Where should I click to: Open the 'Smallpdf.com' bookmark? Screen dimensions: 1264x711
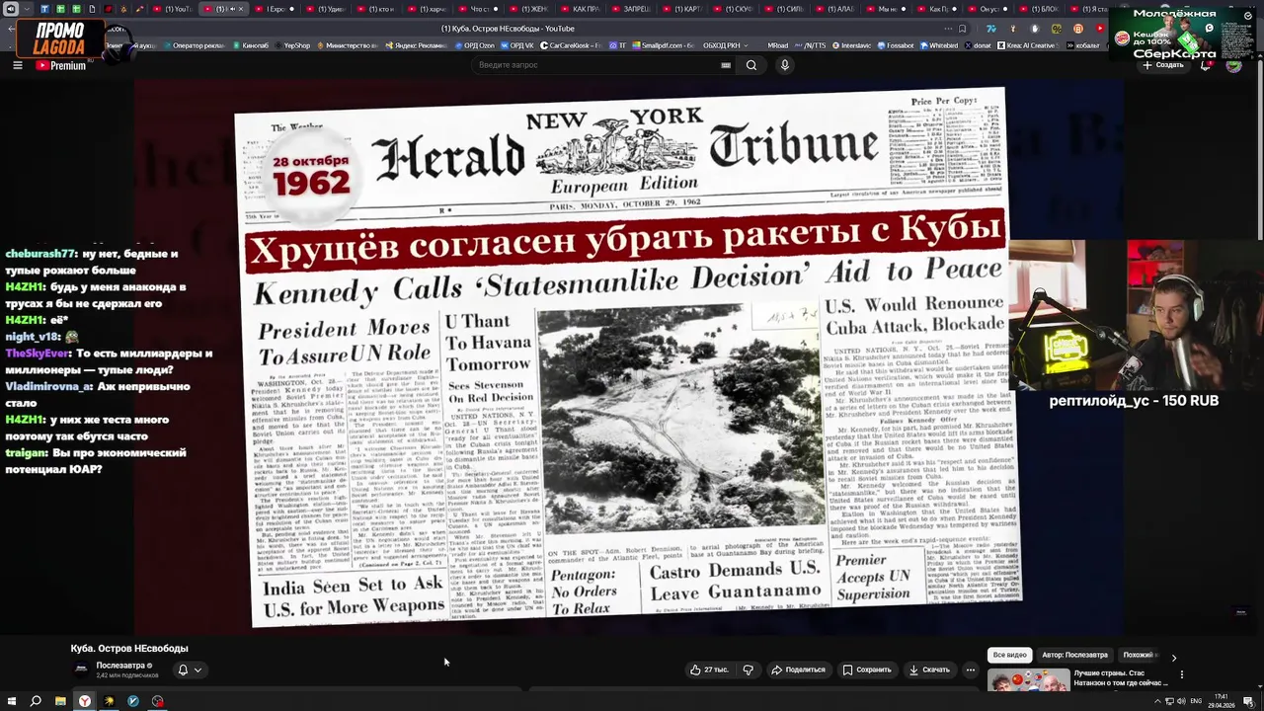[664, 45]
